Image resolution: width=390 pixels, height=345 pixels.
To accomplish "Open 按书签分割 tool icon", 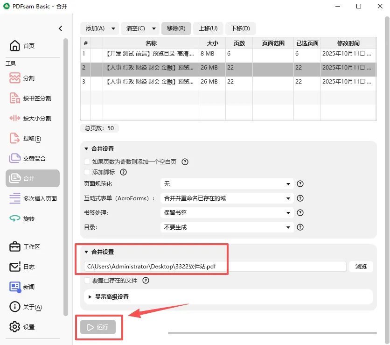I will [14, 98].
